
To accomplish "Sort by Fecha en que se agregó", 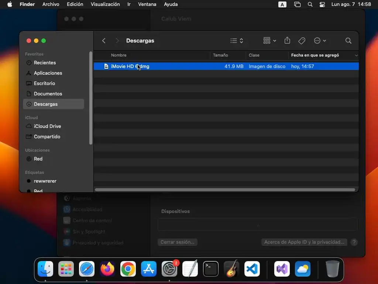I will [315, 55].
